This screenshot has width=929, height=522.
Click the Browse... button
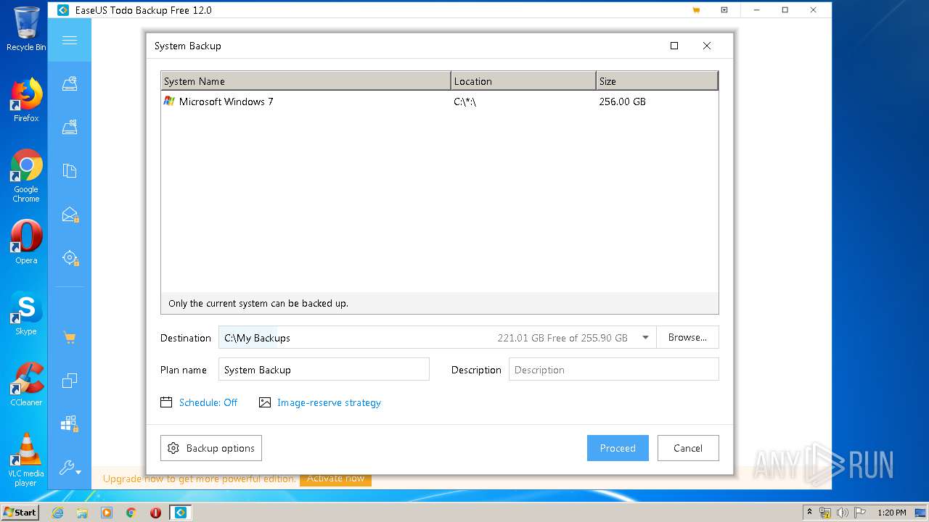coord(687,337)
